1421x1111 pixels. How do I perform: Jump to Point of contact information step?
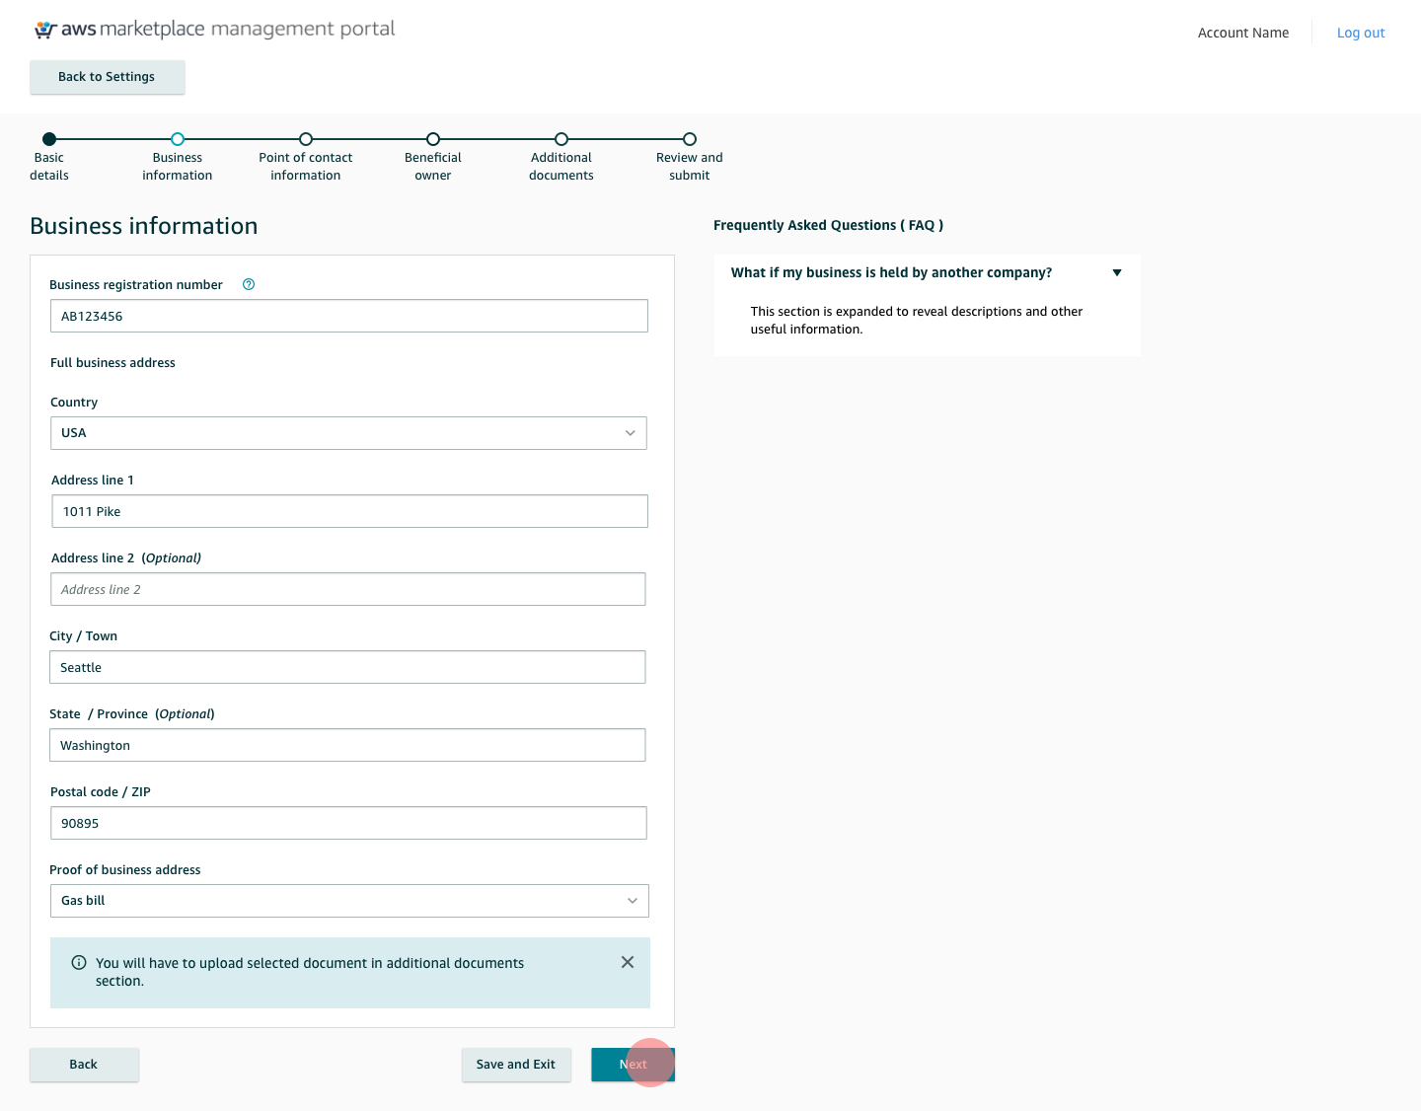coord(306,157)
